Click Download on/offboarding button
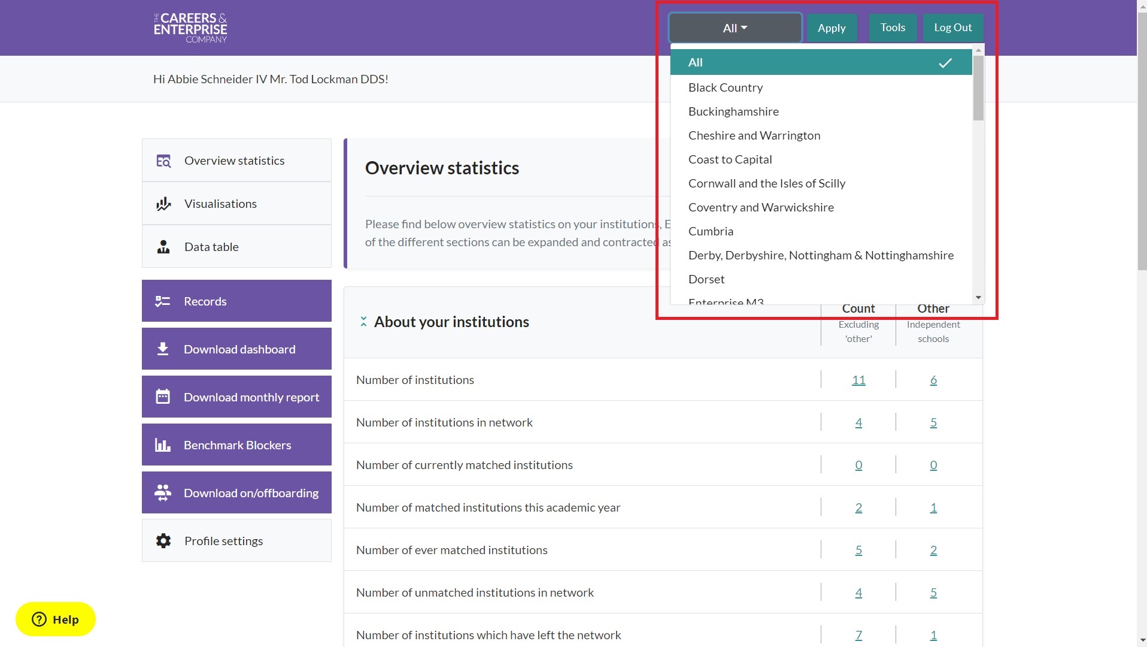Screen dimensions: 1147x647 click(x=236, y=492)
